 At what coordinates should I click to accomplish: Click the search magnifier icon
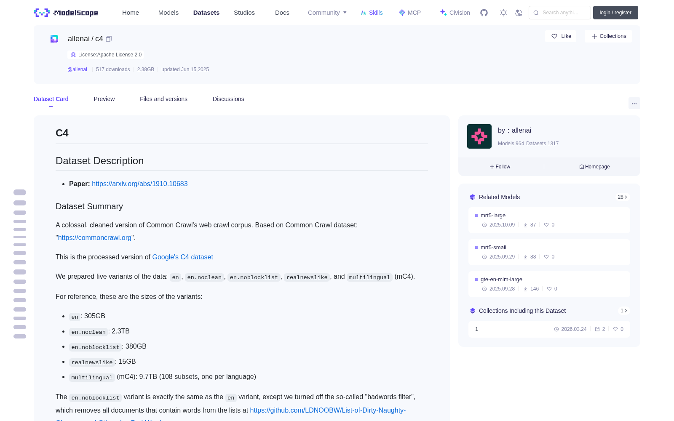pyautogui.click(x=536, y=13)
